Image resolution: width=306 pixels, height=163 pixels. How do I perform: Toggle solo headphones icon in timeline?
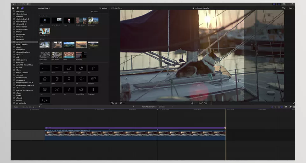pos(279,107)
